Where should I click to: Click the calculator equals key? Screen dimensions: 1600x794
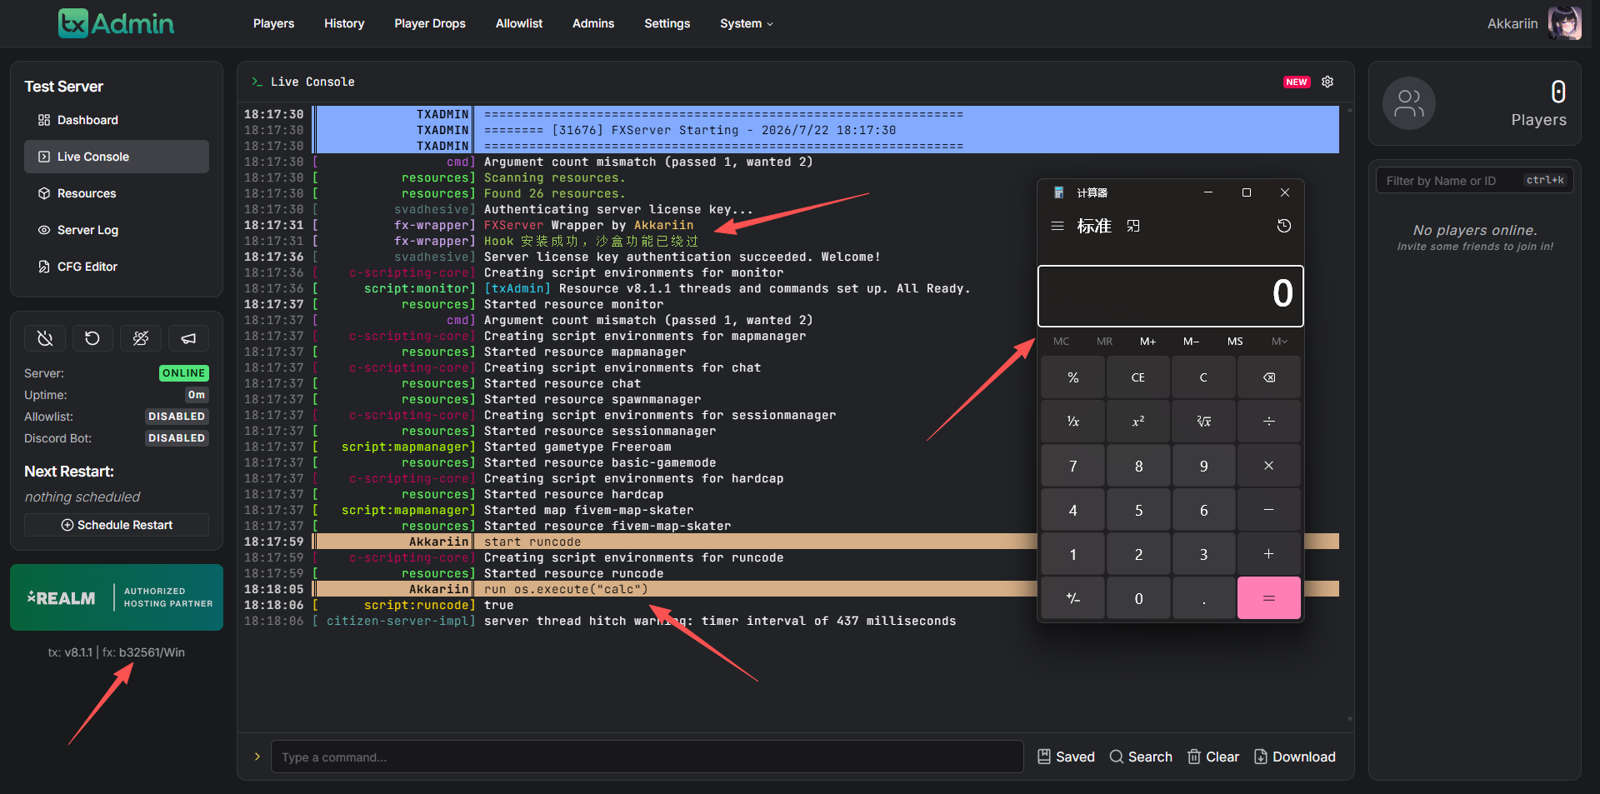click(x=1269, y=598)
